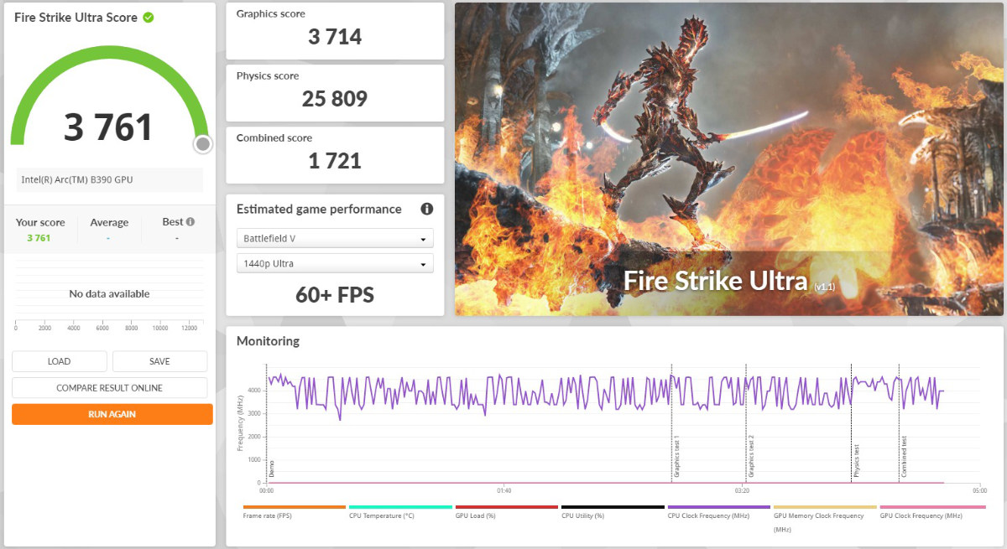This screenshot has height=549, width=1007.
Task: Open the estimated game performance info icon
Action: (426, 209)
